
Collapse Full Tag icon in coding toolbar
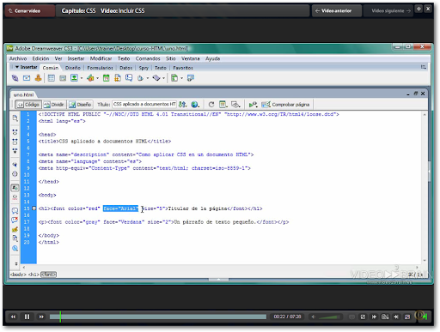pyautogui.click(x=15, y=132)
